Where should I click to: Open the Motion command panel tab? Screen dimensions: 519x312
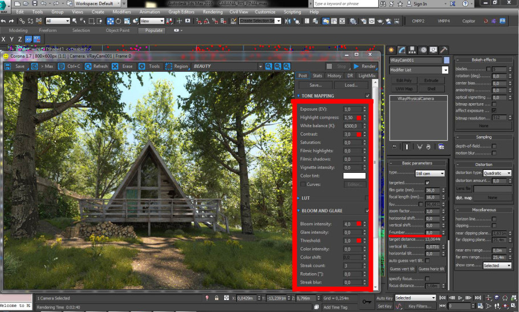click(x=423, y=50)
